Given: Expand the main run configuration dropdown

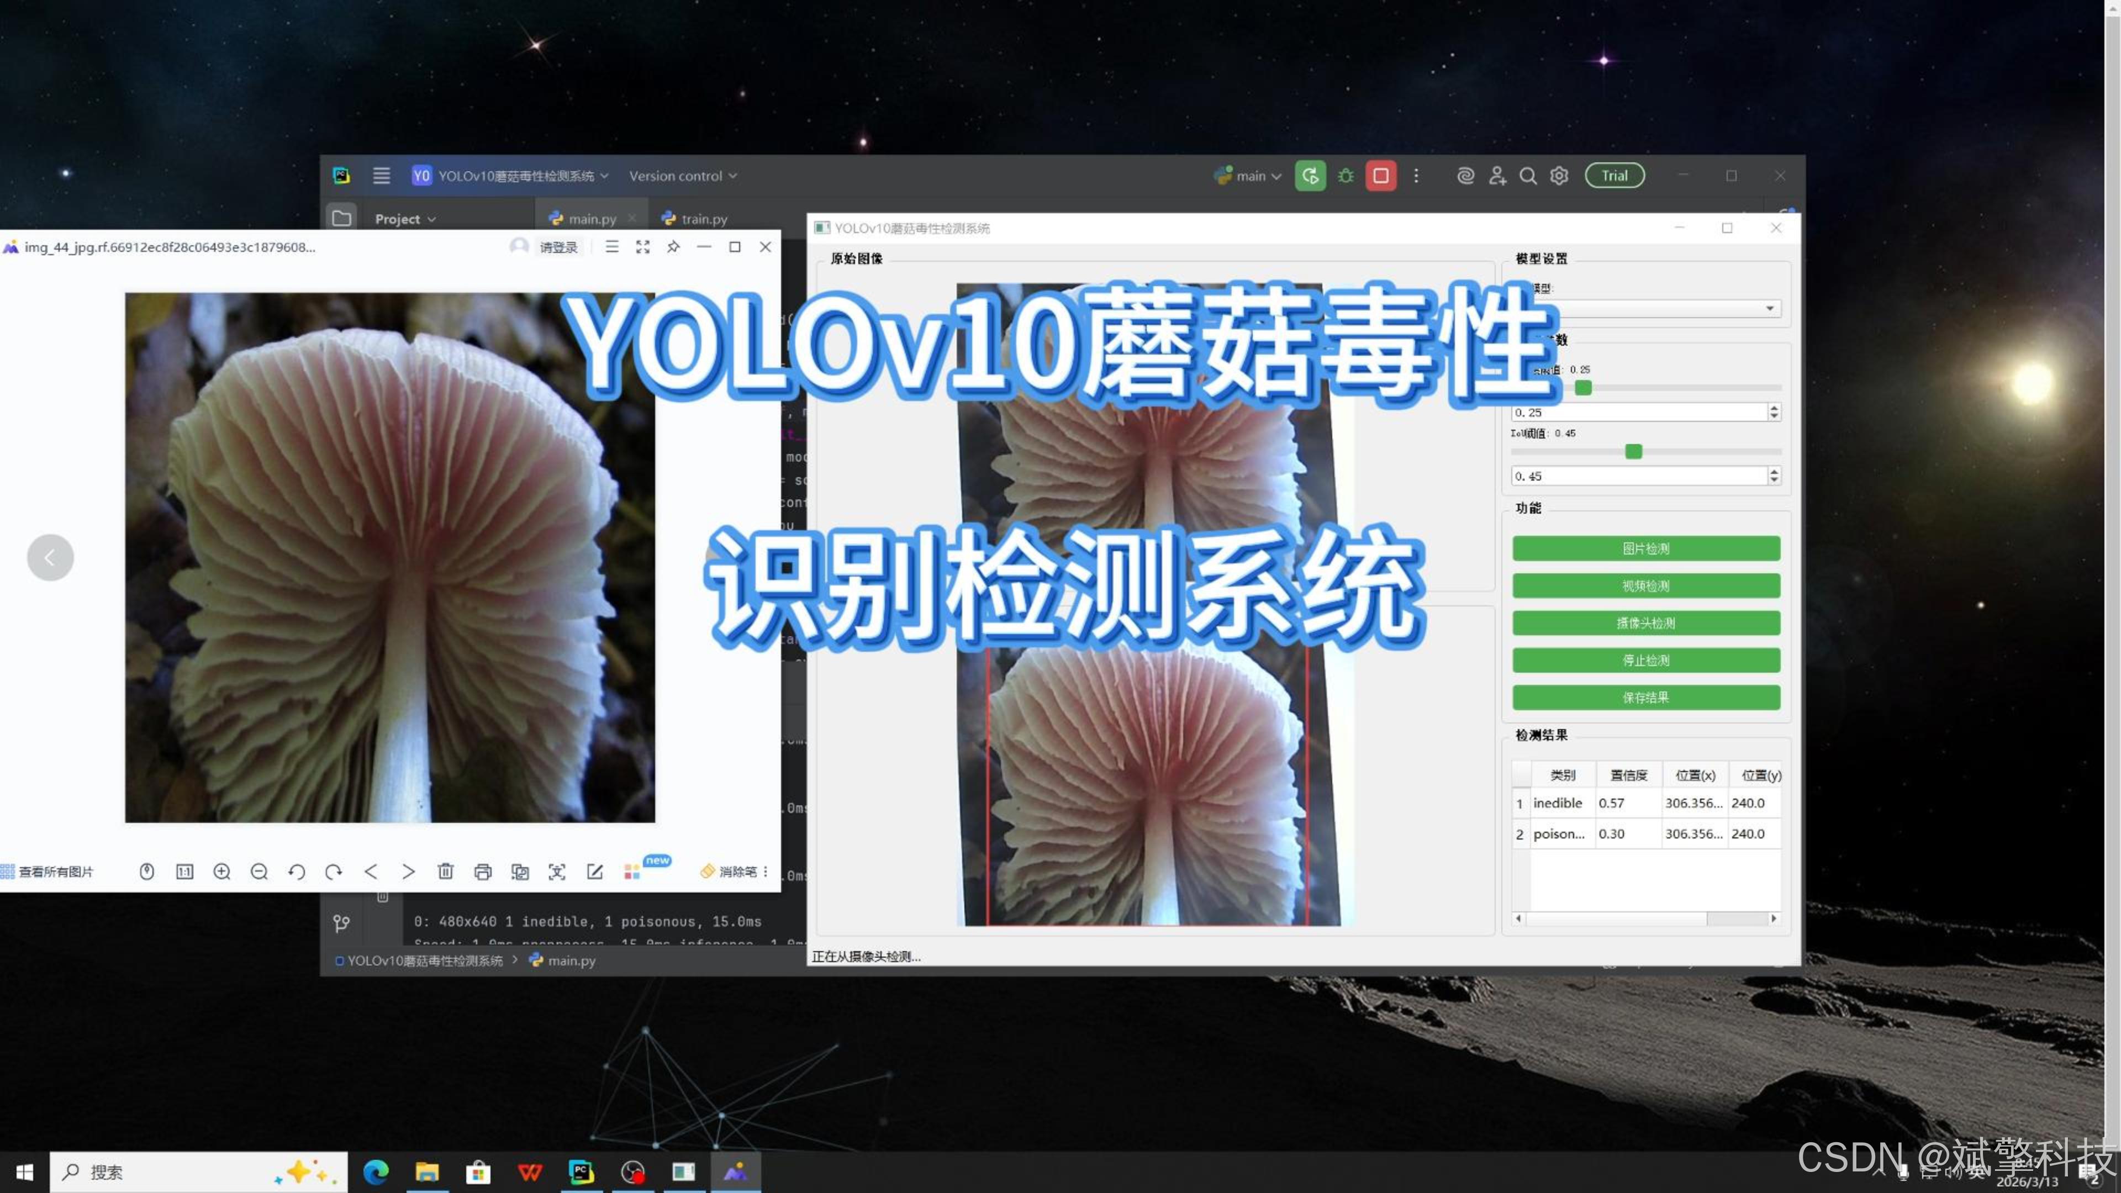Looking at the screenshot, I should 1249,176.
